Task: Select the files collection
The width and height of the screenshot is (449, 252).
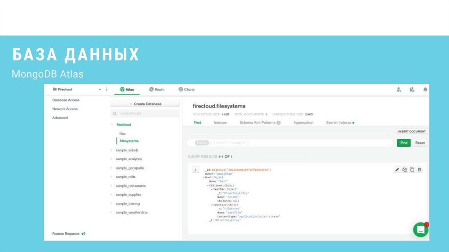Action: [x=122, y=133]
